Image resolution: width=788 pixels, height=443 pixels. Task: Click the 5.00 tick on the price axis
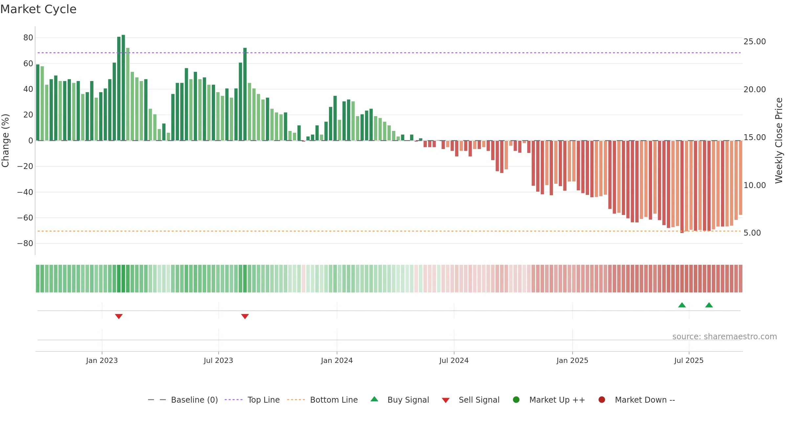coord(752,233)
